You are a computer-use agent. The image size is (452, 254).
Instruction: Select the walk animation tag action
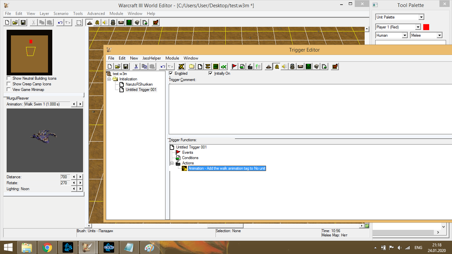227,168
